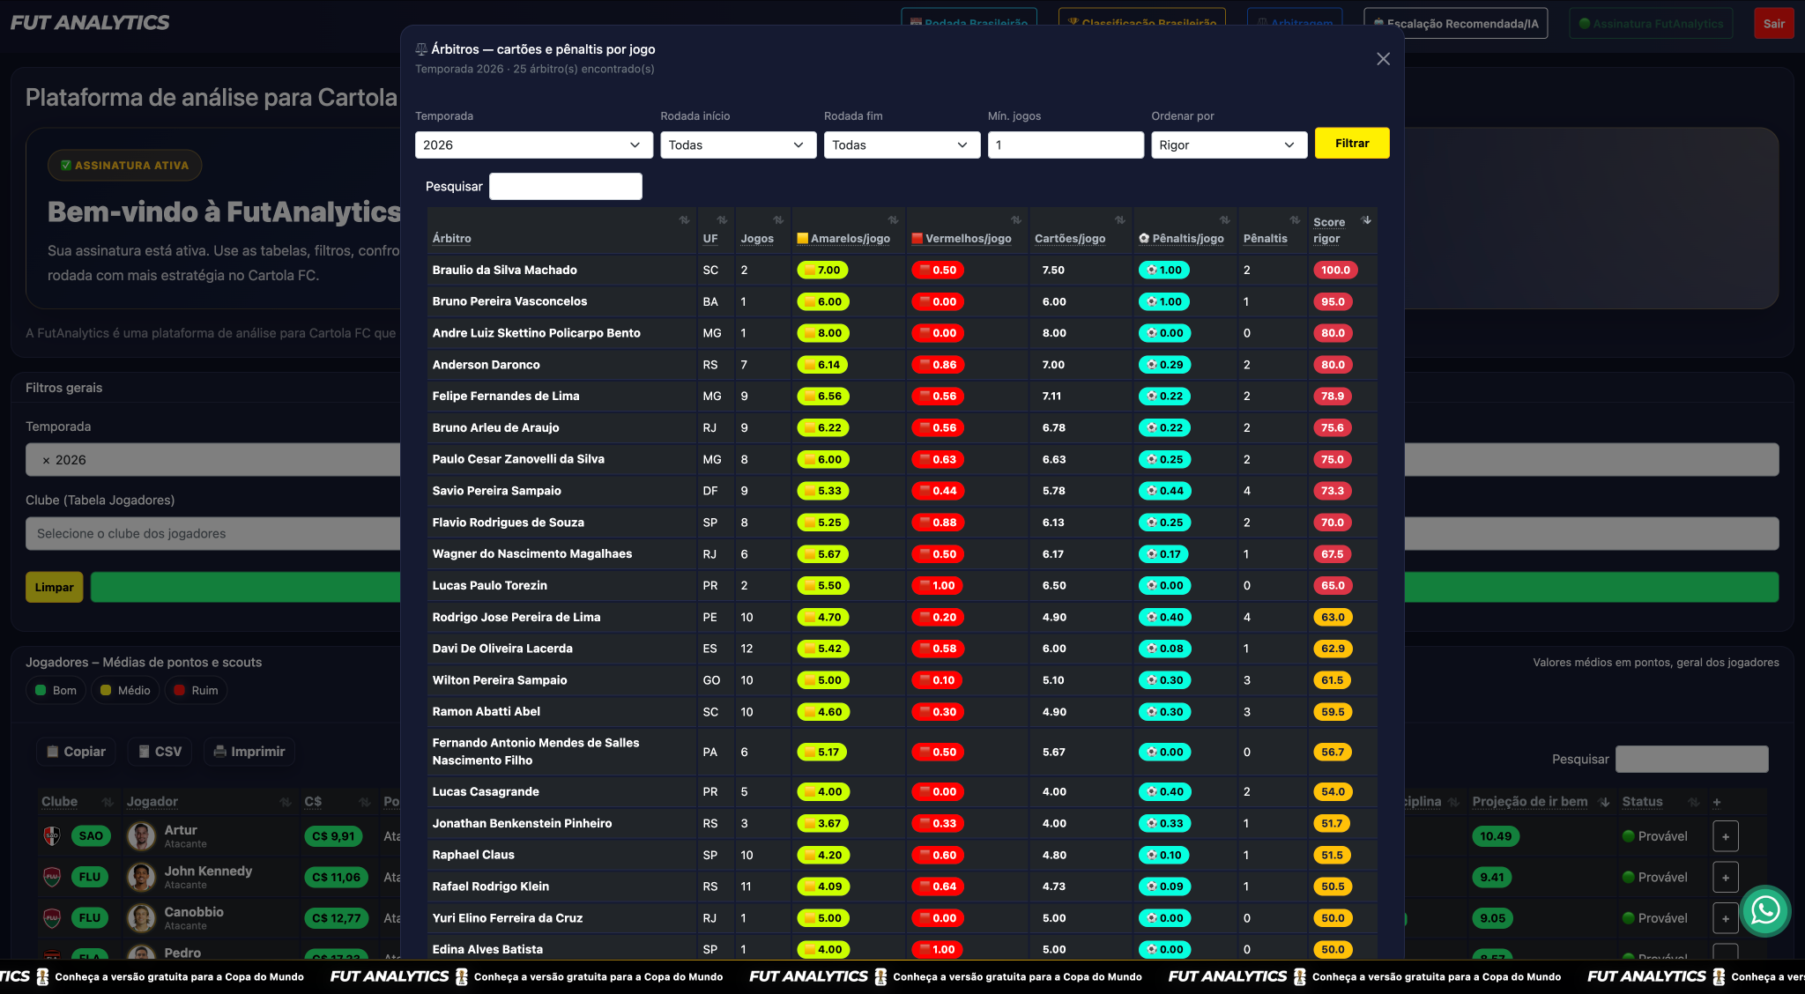This screenshot has height=994, width=1805.
Task: Toggle the Bom filter chip
Action: pyautogui.click(x=56, y=690)
